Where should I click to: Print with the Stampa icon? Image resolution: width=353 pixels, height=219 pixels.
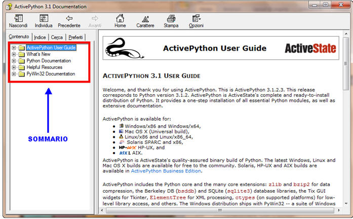(171, 18)
